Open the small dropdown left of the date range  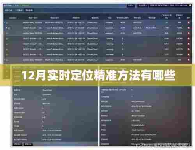[x=131, y=5]
